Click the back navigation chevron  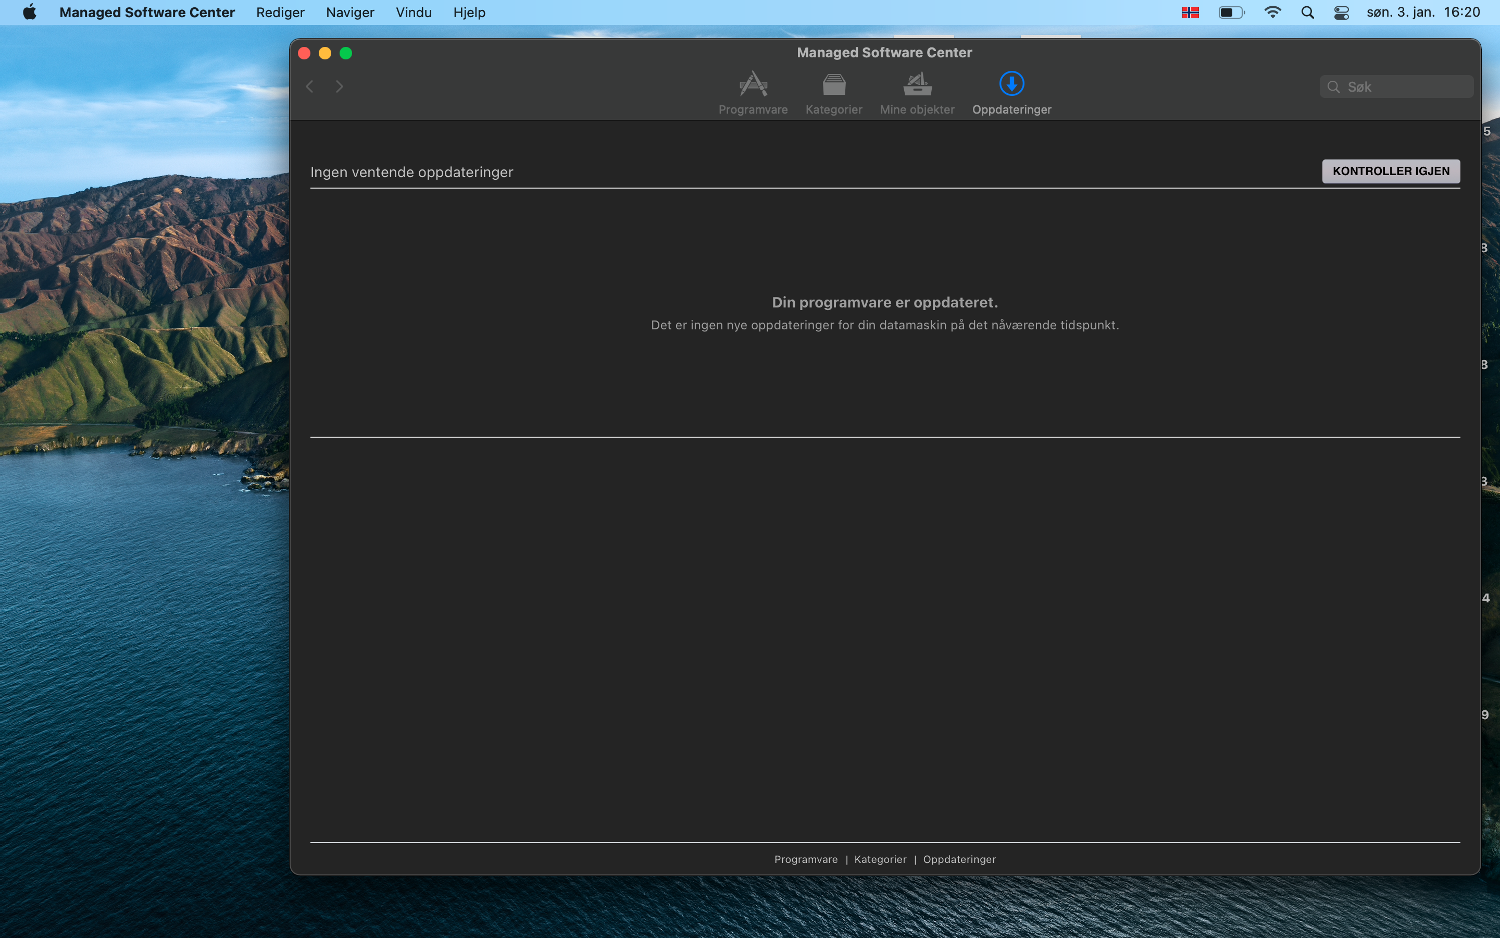pos(310,87)
